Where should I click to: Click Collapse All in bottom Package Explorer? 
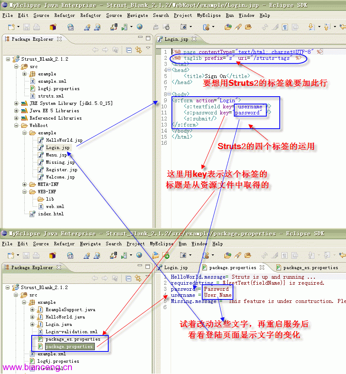click(129, 278)
